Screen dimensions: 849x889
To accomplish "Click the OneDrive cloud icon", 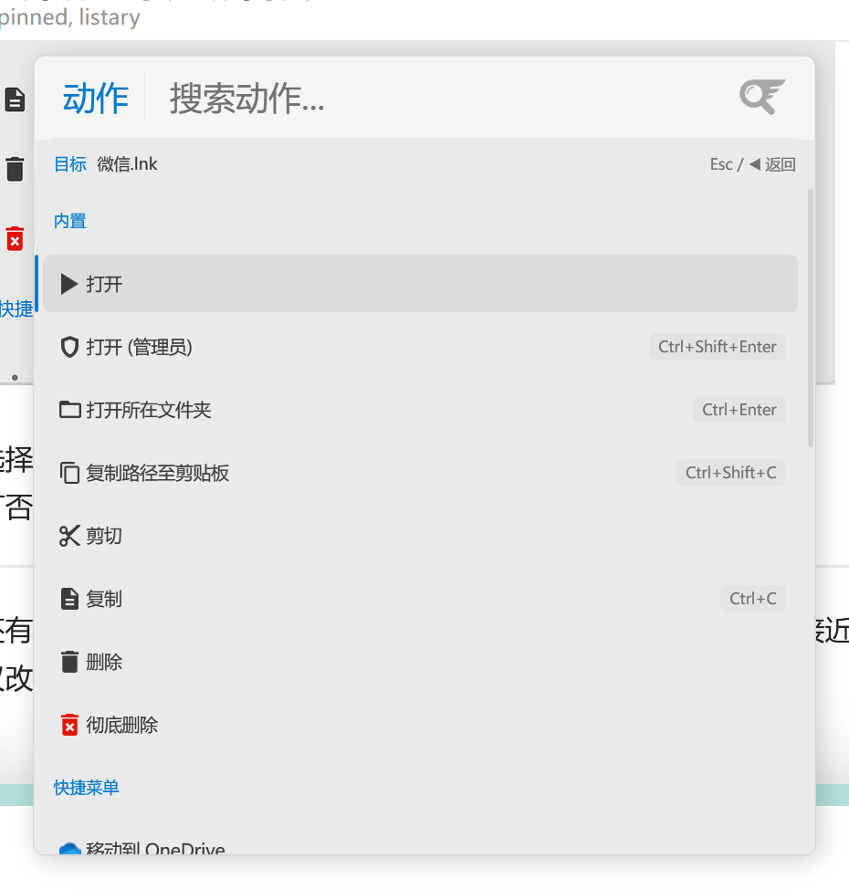I will (x=69, y=848).
